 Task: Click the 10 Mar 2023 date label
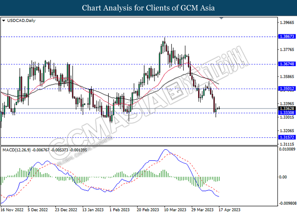pos(175,209)
